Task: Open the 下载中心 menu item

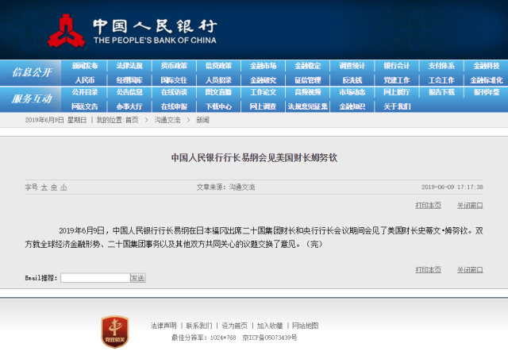Action: [218, 106]
